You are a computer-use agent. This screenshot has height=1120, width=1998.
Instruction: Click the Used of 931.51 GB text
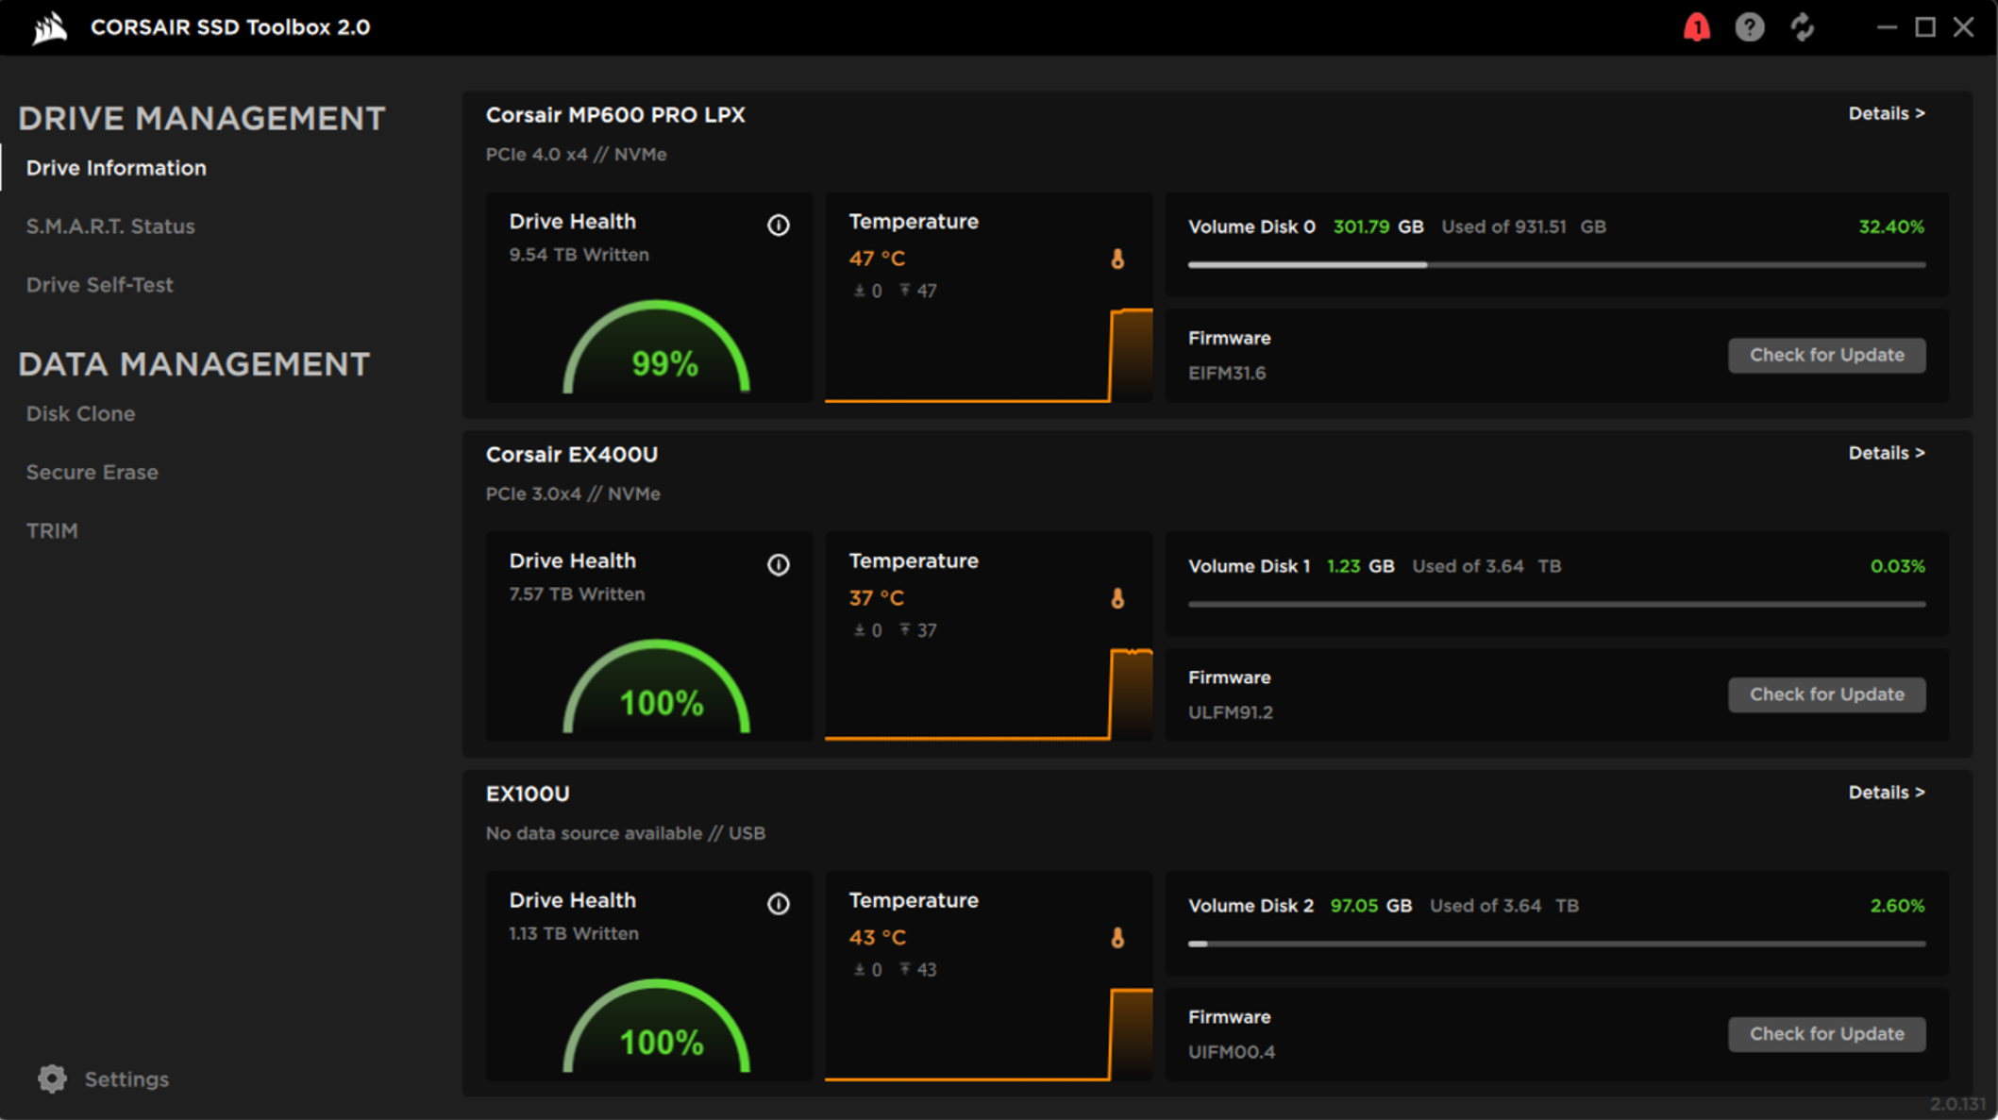[x=1523, y=226]
